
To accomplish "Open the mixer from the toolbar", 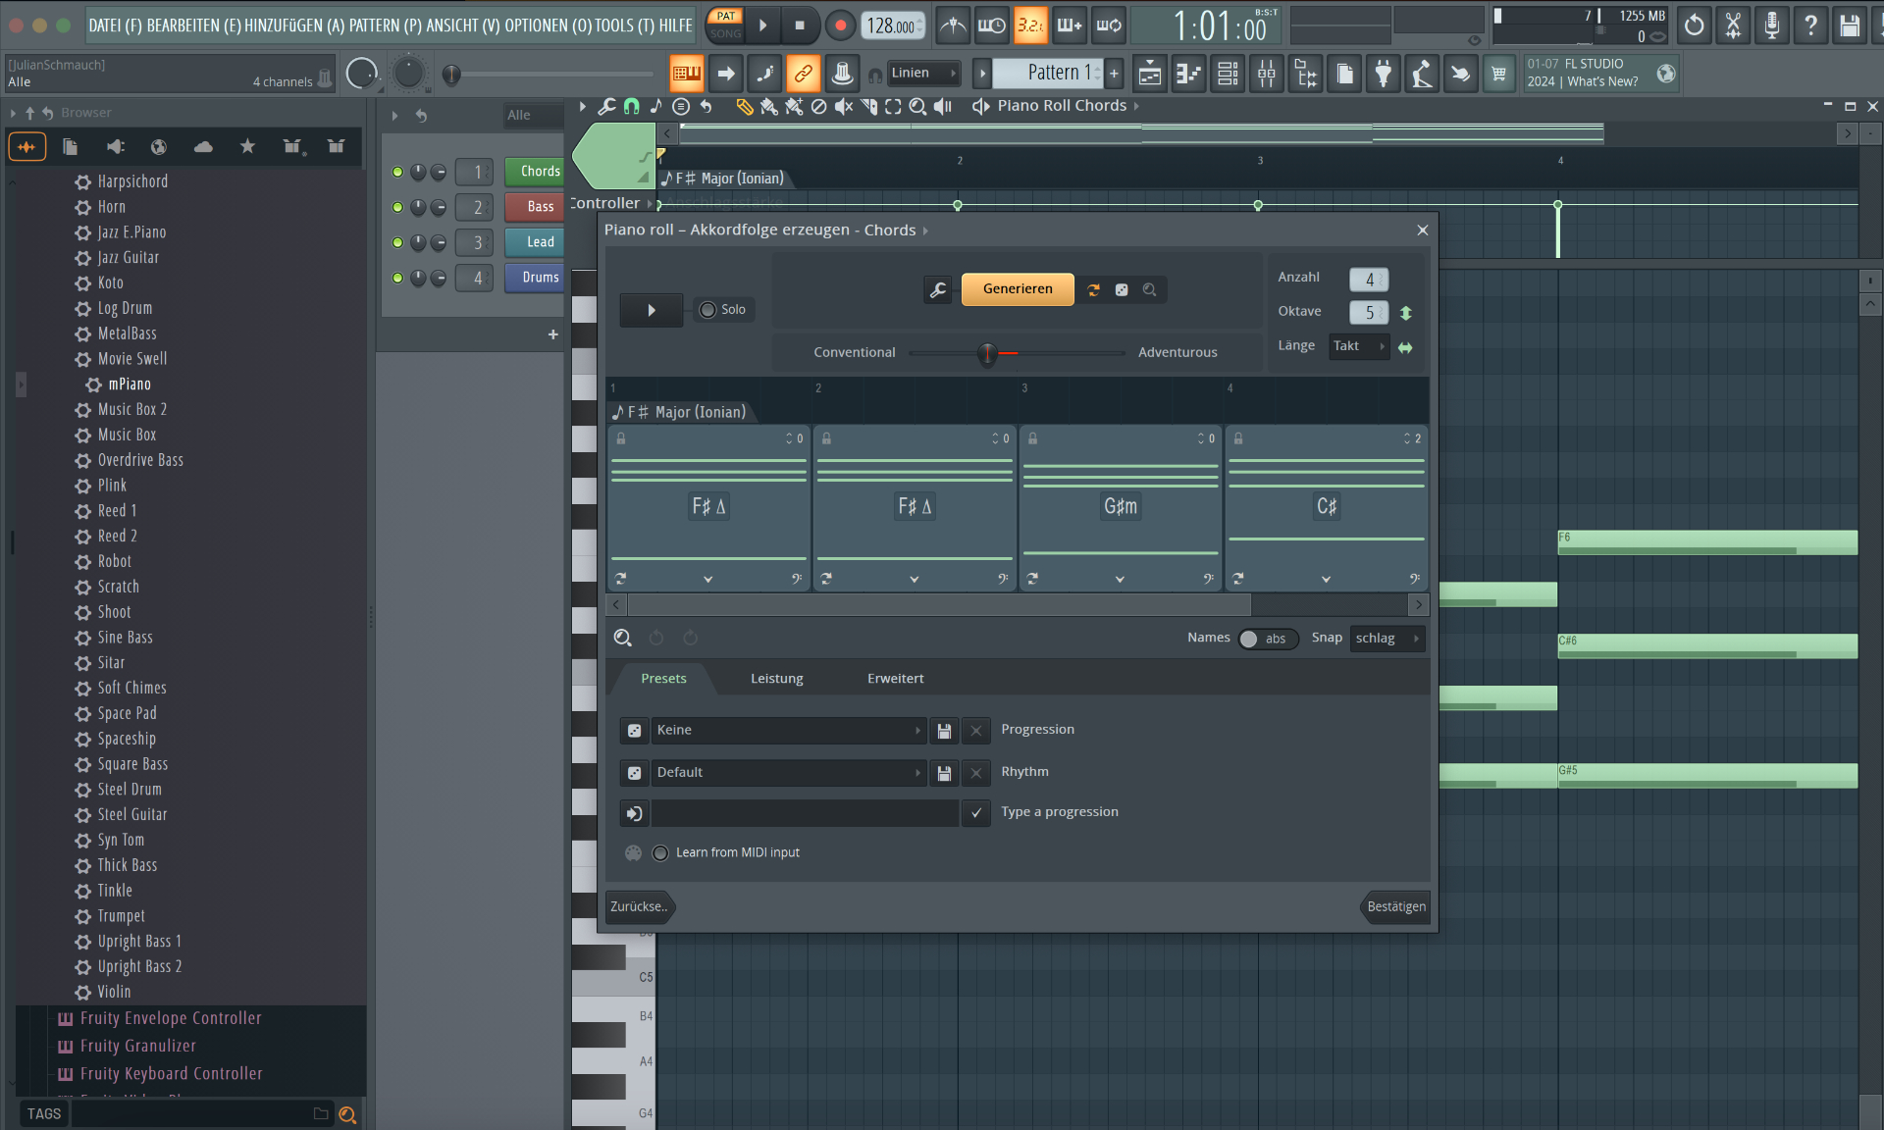I will pos(1267,74).
